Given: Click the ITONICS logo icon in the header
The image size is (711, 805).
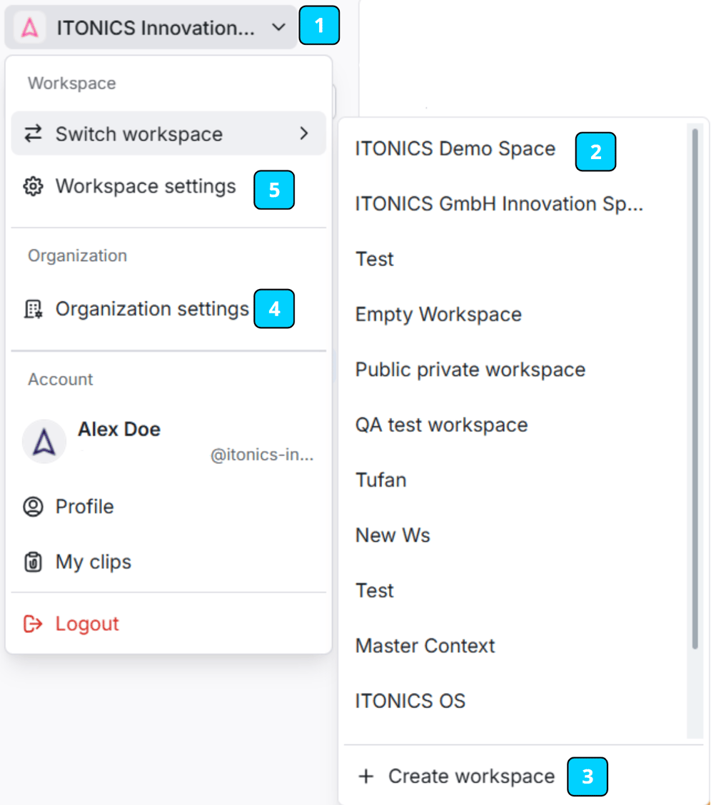Looking at the screenshot, I should (30, 28).
